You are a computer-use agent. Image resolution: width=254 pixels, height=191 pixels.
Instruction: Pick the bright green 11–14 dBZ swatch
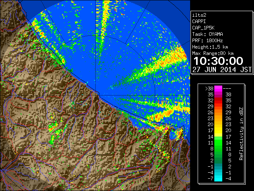click(x=218, y=143)
